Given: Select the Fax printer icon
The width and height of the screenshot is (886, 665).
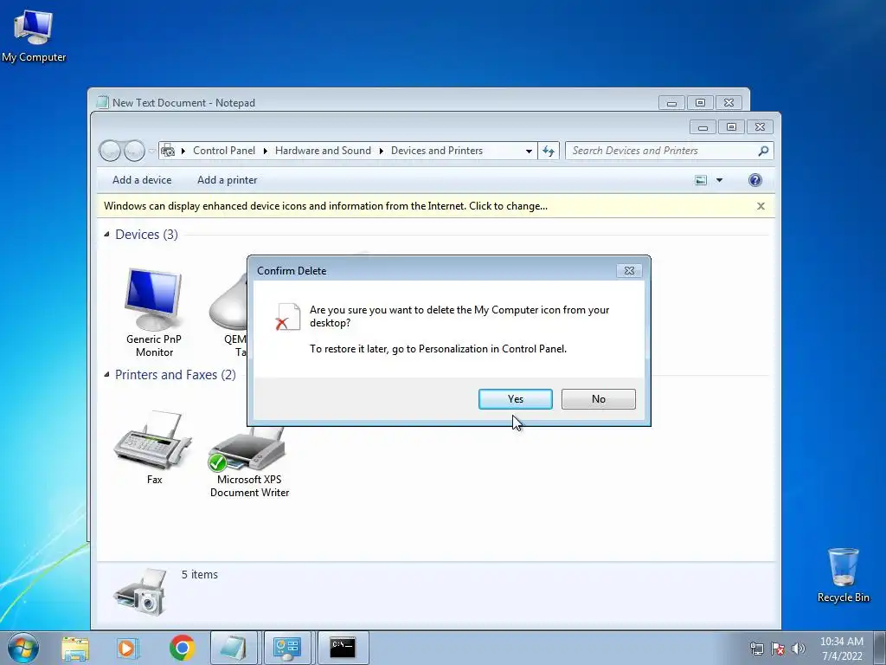Looking at the screenshot, I should point(154,449).
